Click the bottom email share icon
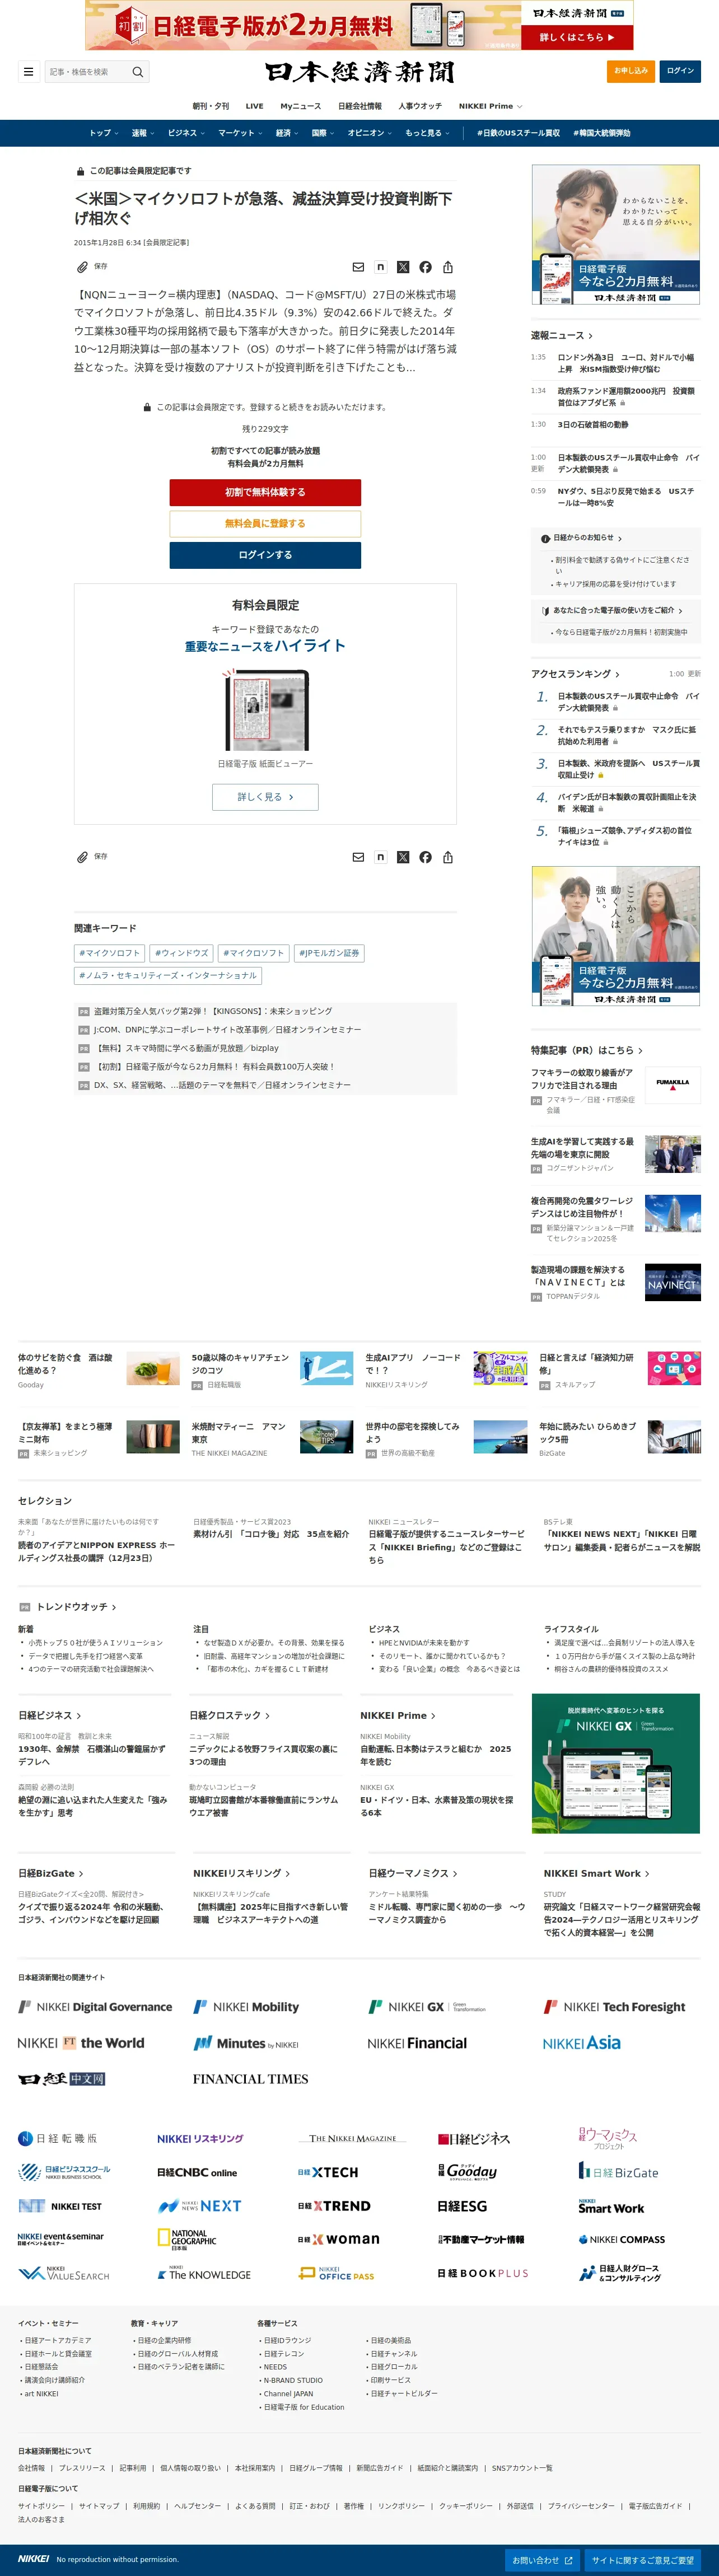The width and height of the screenshot is (719, 2576). click(x=358, y=857)
